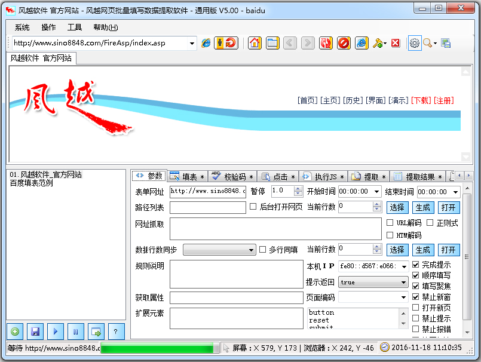Pause execution with the pause icon
The height and width of the screenshot is (362, 481).
76,332
